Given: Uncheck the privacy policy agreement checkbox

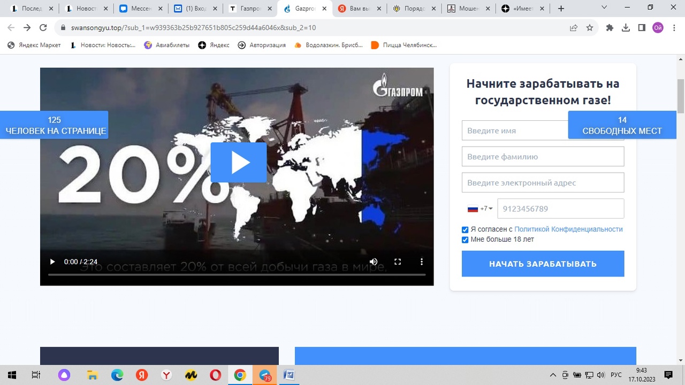Looking at the screenshot, I should coord(465,229).
